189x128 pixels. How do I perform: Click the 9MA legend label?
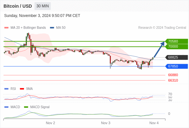(29, 89)
